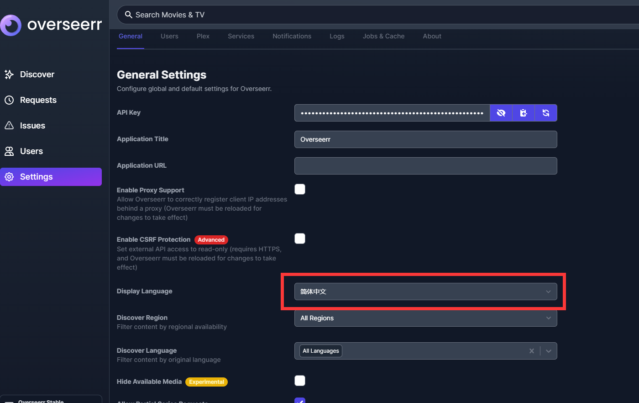Regenerate the API key
Viewport: 639px width, 403px height.
(546, 113)
